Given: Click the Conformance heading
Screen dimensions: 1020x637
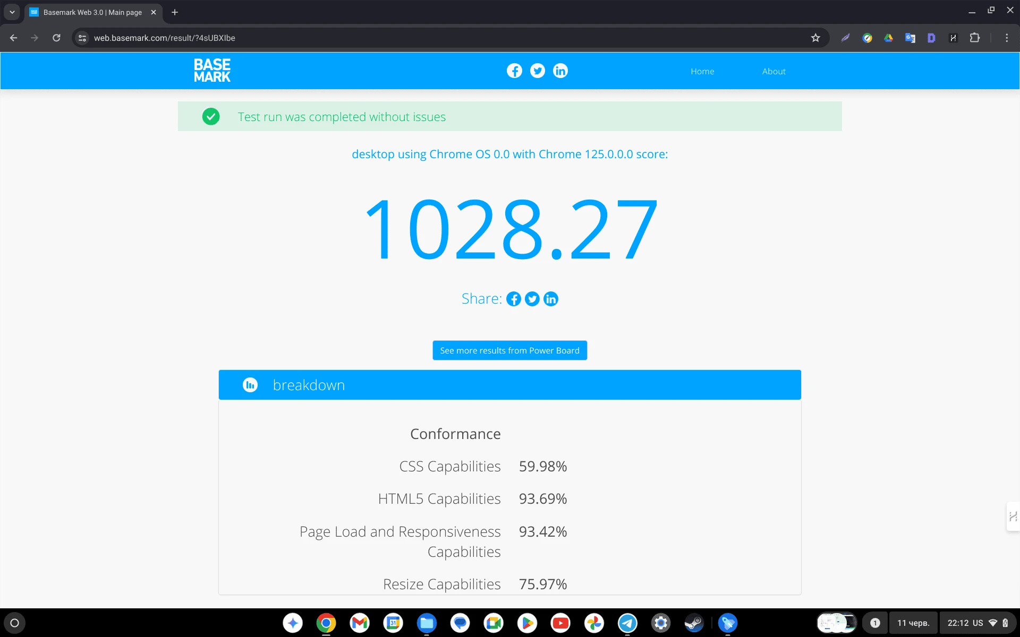Looking at the screenshot, I should [455, 434].
